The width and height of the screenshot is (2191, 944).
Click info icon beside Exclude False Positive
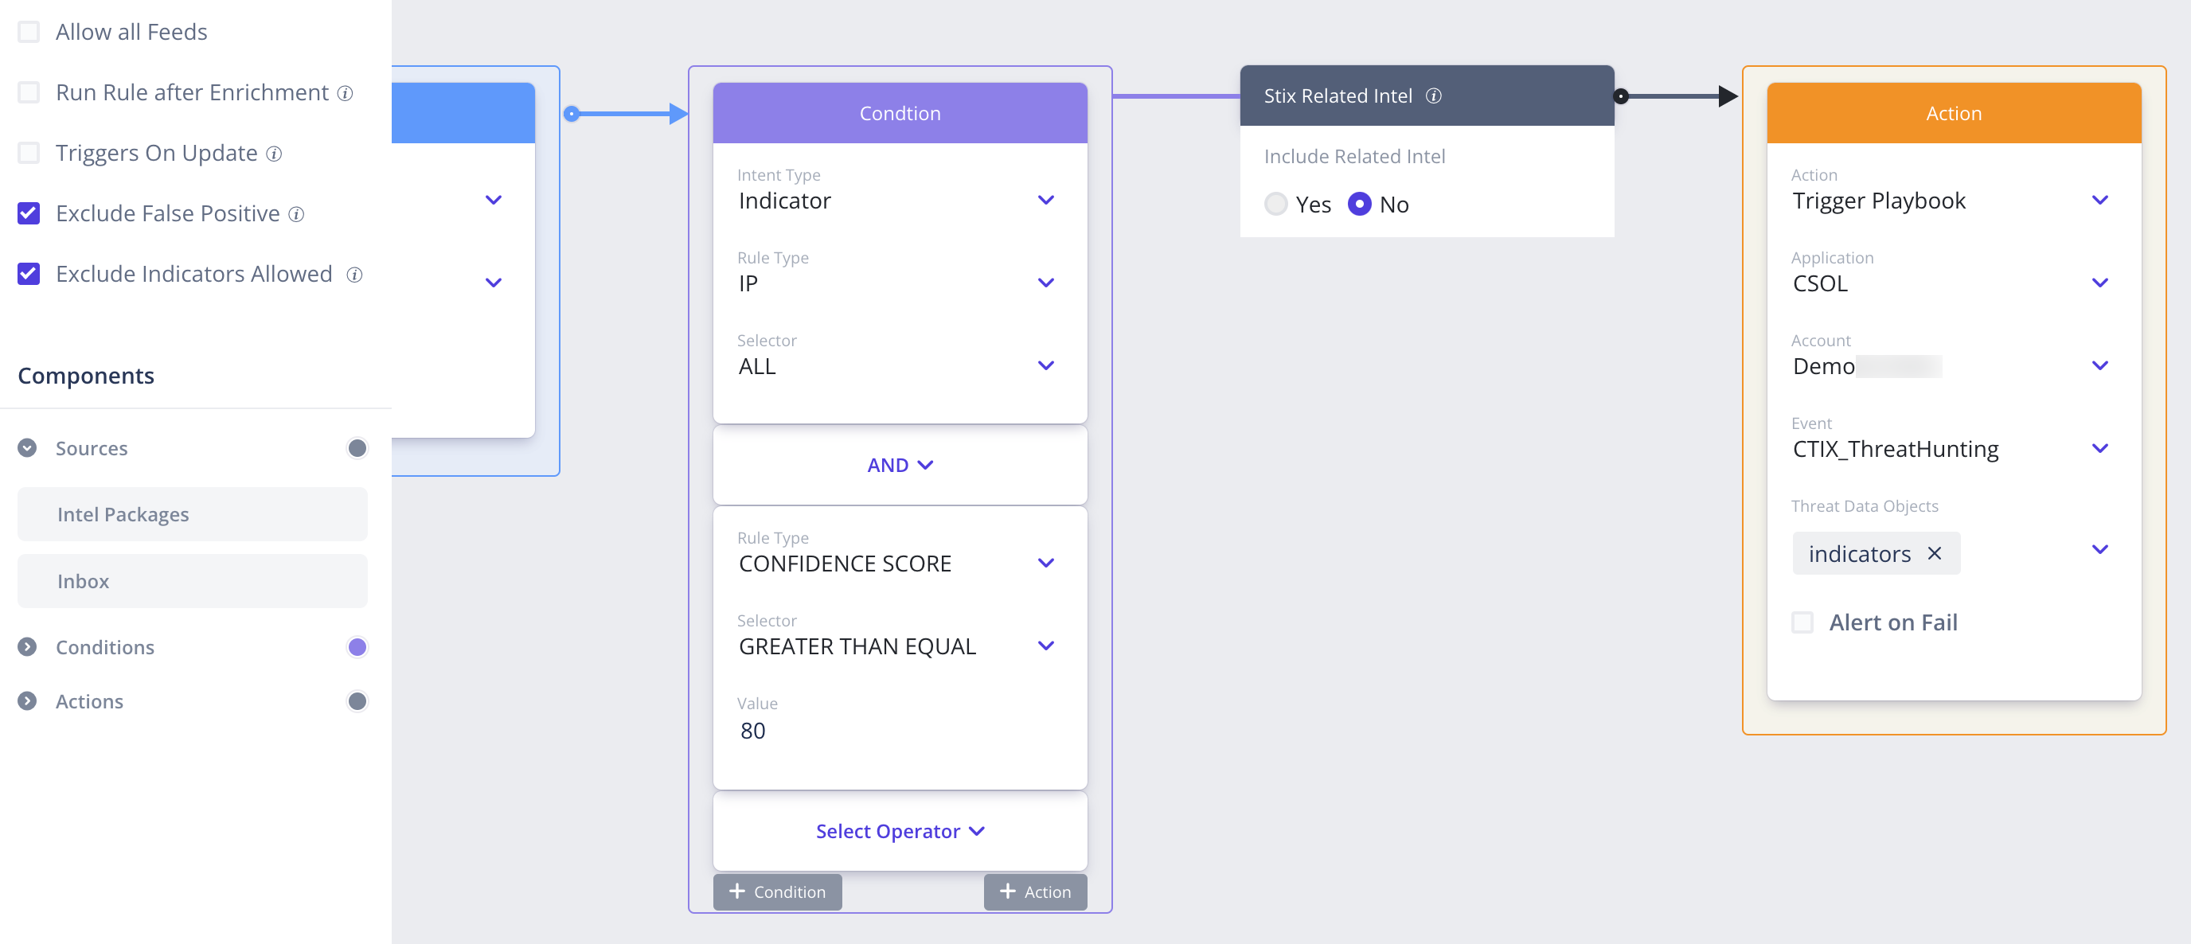coord(296,214)
